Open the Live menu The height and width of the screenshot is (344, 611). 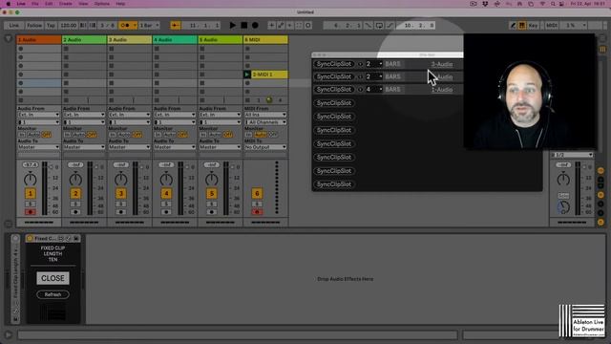click(x=21, y=4)
